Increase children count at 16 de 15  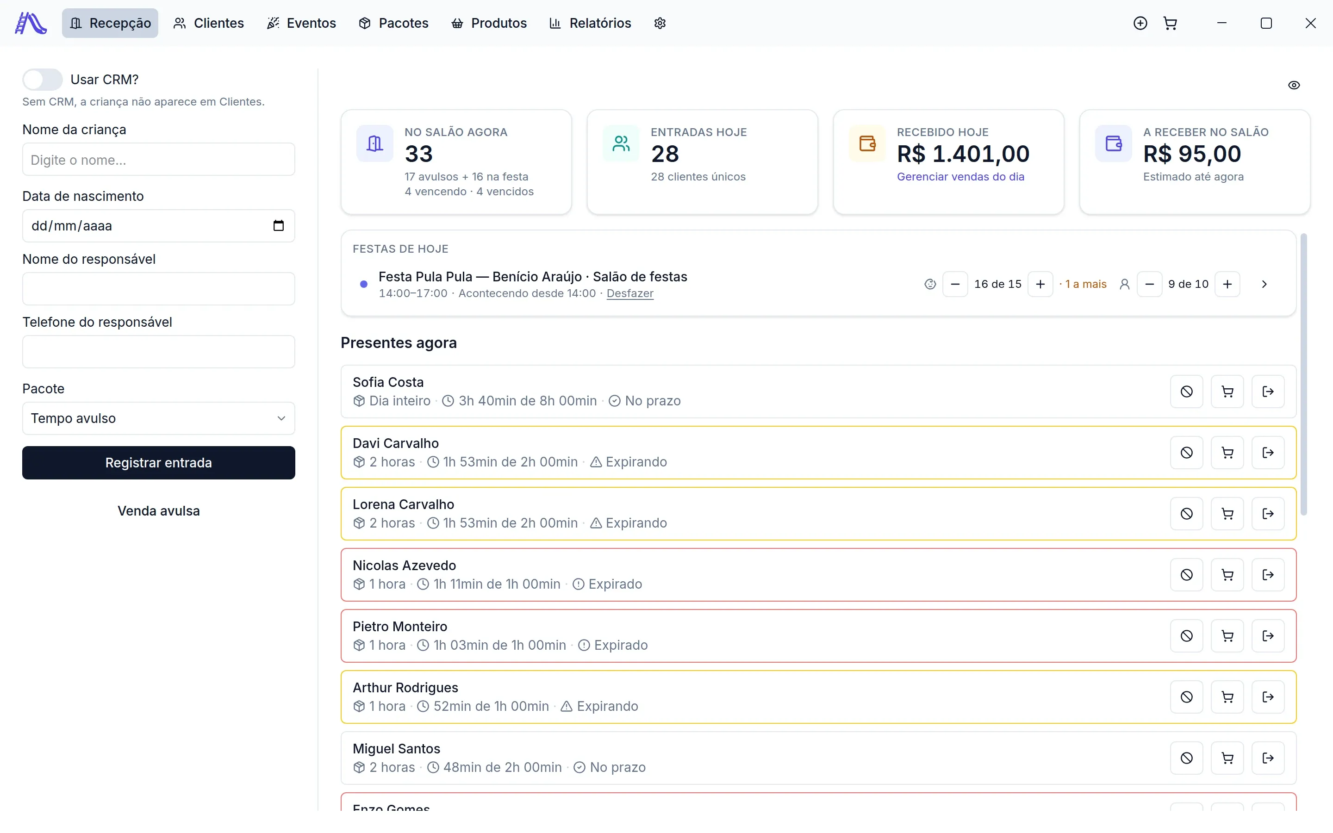tap(1040, 284)
